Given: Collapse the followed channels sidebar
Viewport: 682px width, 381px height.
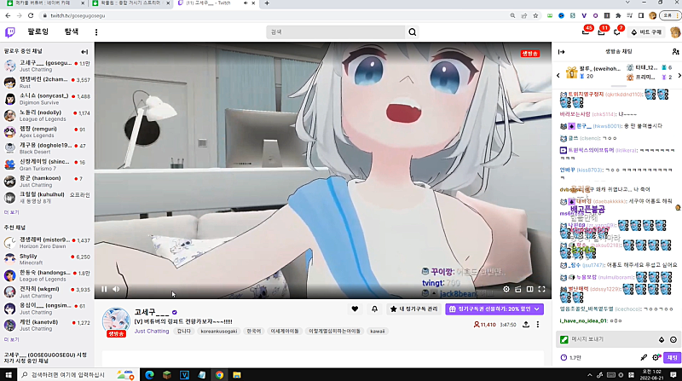Looking at the screenshot, I should point(84,52).
